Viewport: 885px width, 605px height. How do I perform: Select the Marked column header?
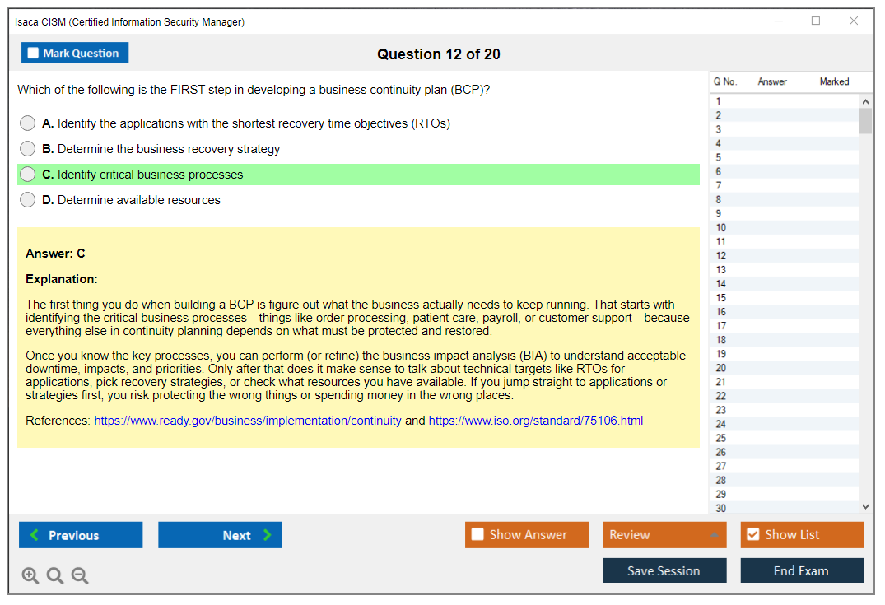click(x=833, y=81)
